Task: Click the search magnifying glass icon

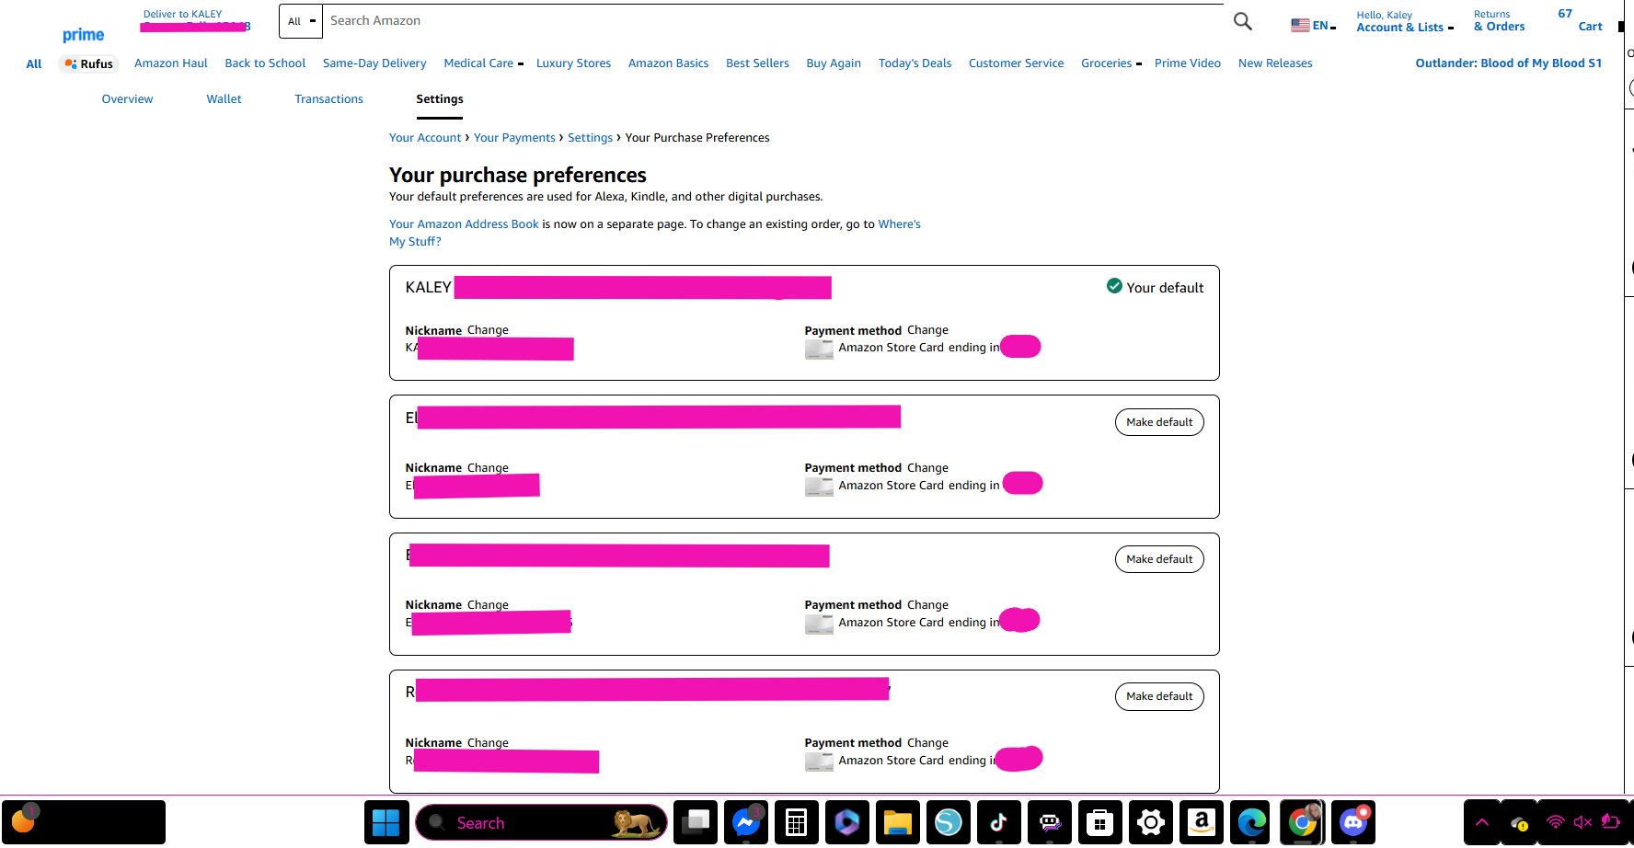Action: click(1242, 21)
